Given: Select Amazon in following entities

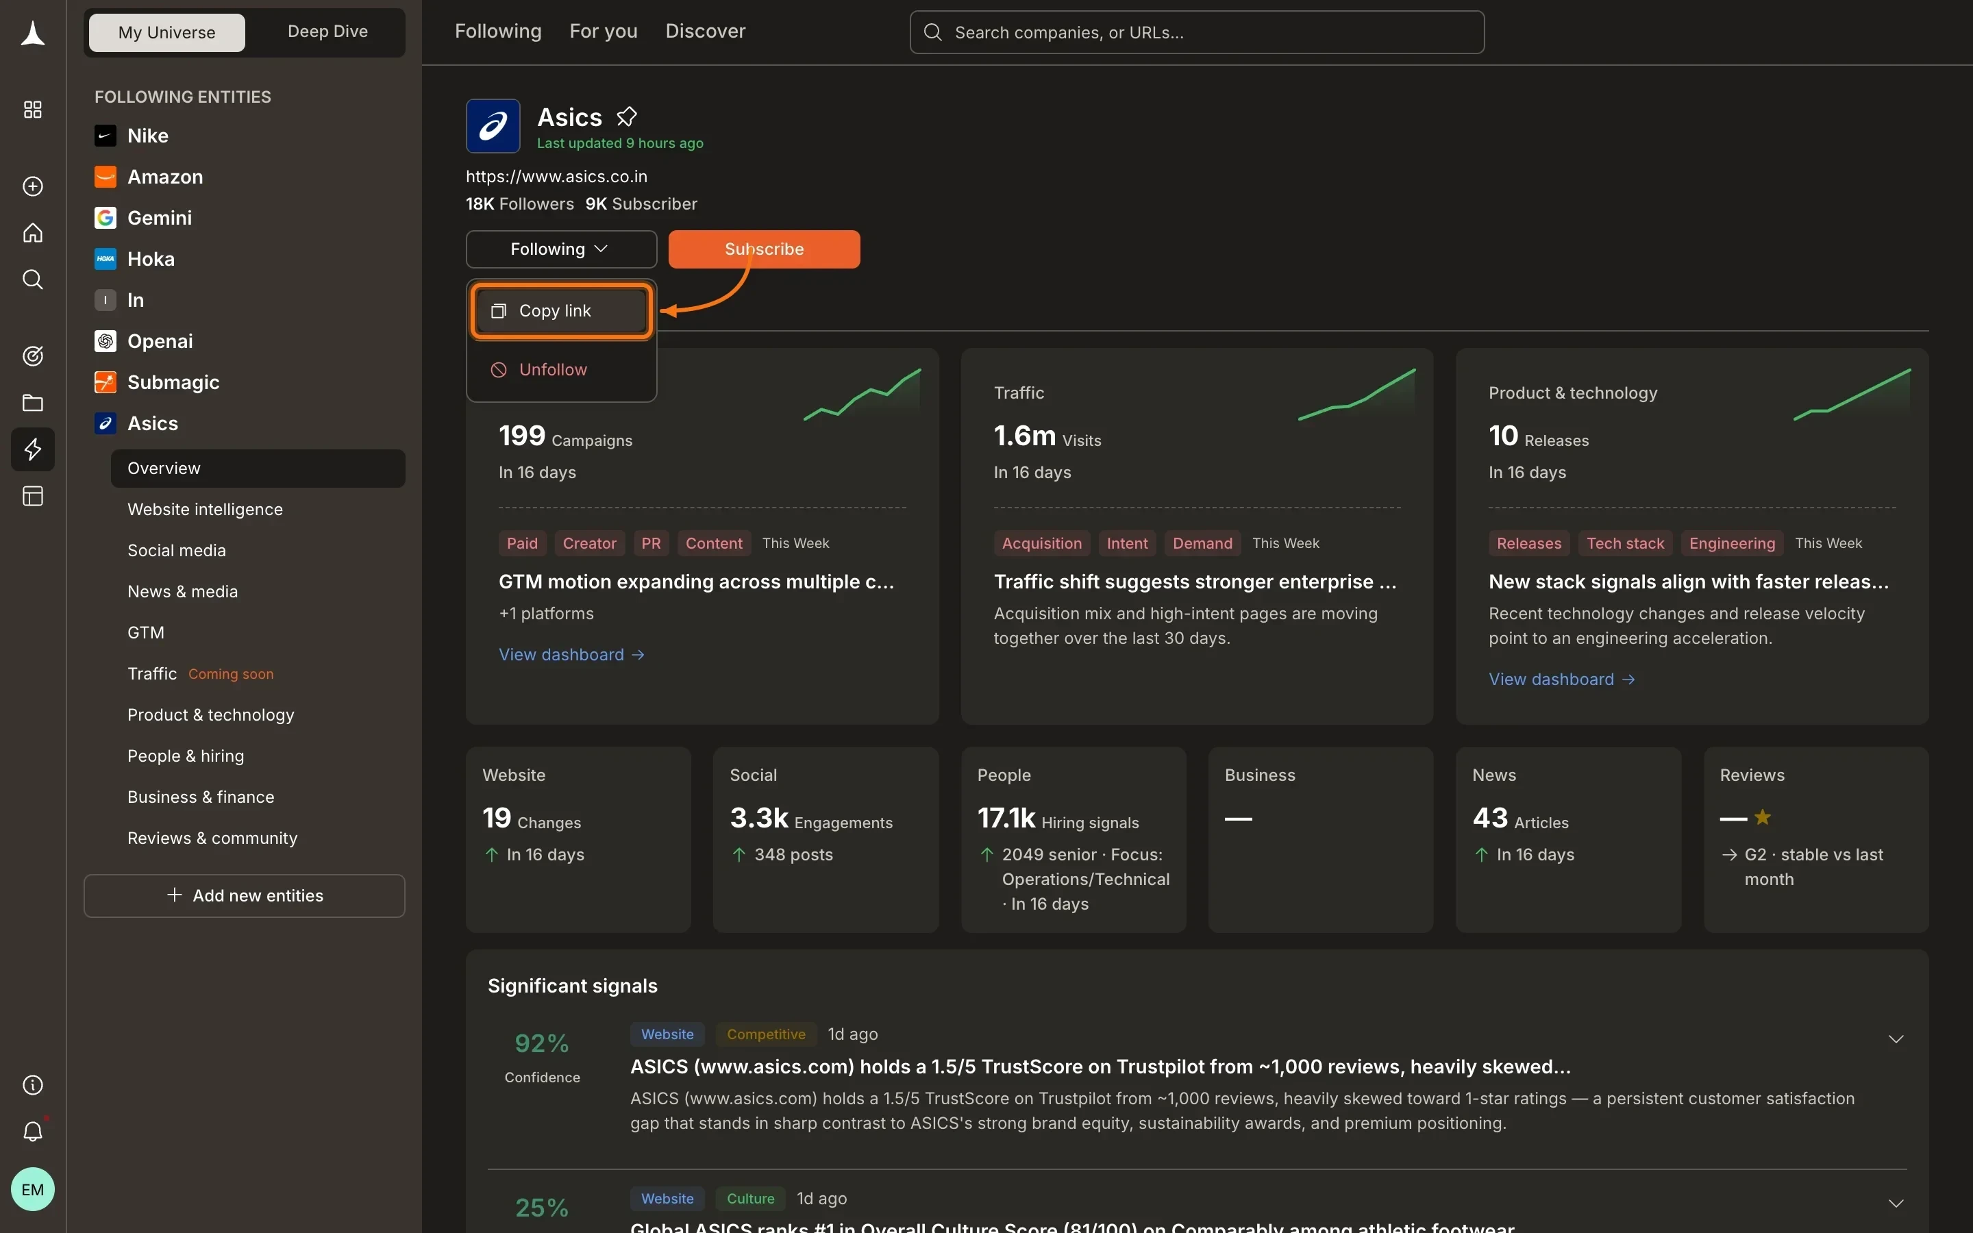Looking at the screenshot, I should [x=149, y=177].
